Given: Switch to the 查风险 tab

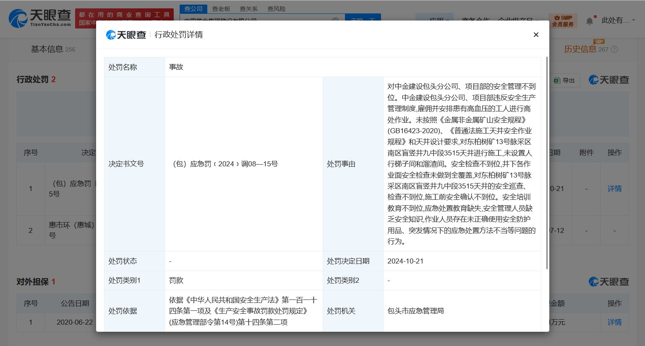Looking at the screenshot, I should point(277,8).
